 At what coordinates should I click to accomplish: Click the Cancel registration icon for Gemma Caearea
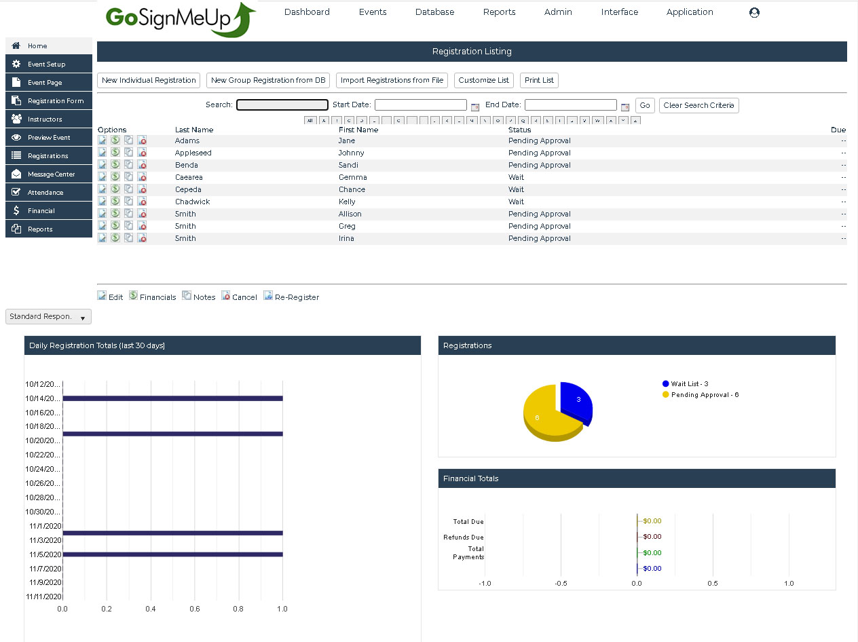point(141,177)
